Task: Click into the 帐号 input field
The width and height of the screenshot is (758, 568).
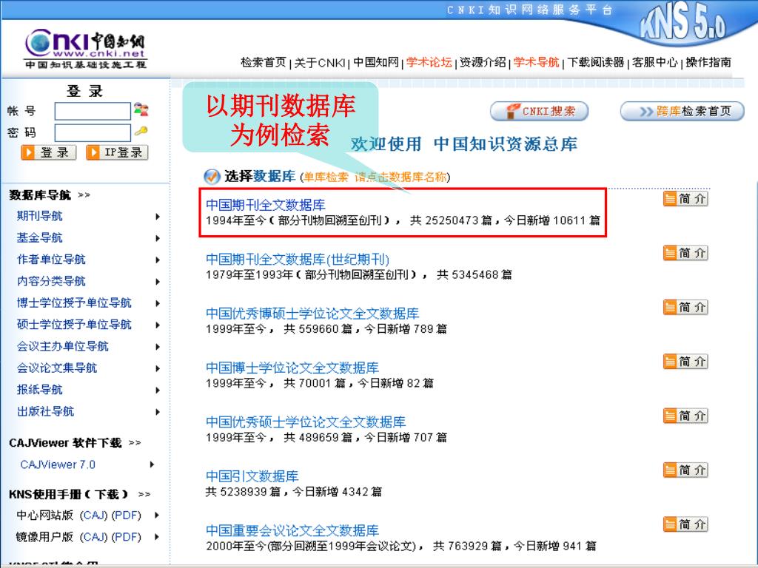Action: [93, 111]
